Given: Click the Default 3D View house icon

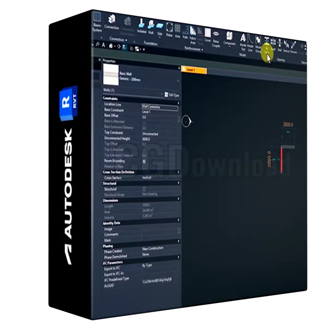Looking at the screenshot, I should 111,46.
